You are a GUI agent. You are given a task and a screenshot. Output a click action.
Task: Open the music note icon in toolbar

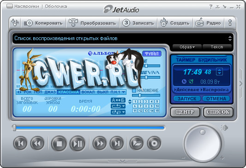point(15,23)
